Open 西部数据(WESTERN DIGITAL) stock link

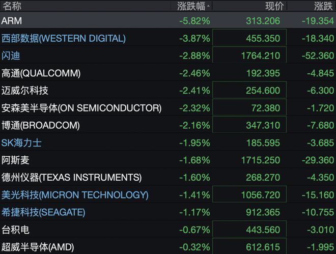(64, 38)
